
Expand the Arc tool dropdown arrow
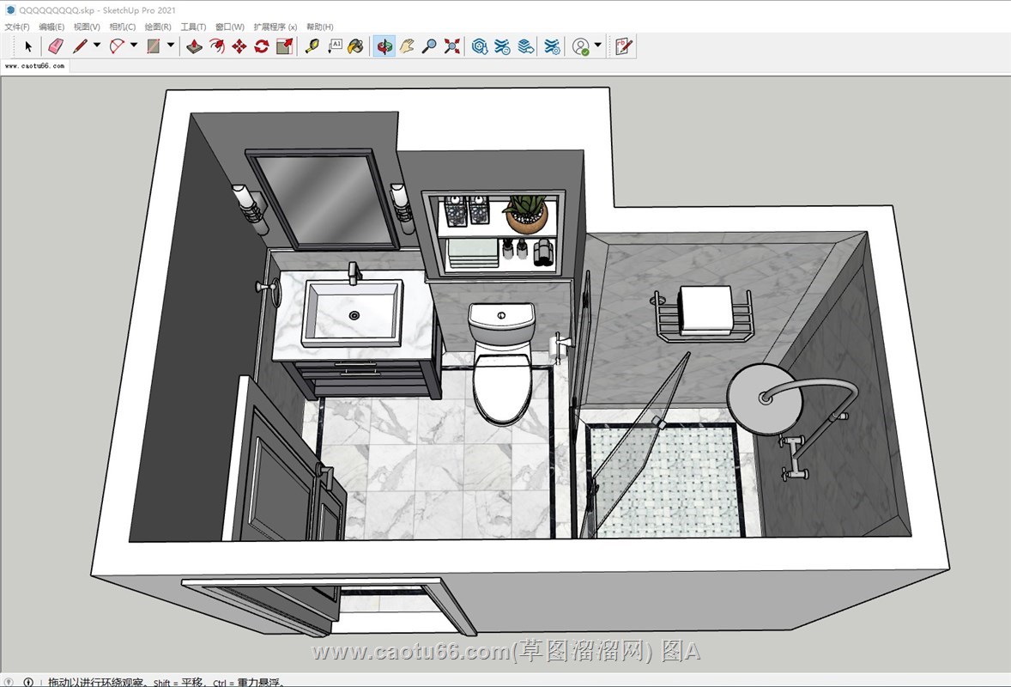tap(133, 46)
